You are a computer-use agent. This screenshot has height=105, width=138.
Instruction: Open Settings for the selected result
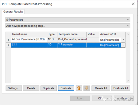(x=14, y=88)
